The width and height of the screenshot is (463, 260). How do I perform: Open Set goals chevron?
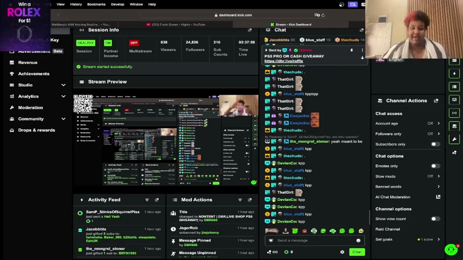point(438,239)
